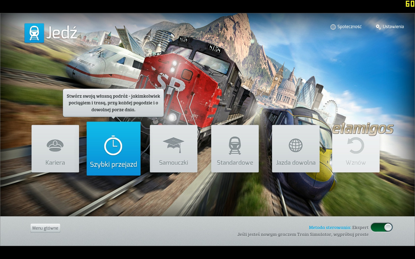The height and width of the screenshot is (259, 415).
Task: Open Społeczność community link
Action: click(346, 27)
